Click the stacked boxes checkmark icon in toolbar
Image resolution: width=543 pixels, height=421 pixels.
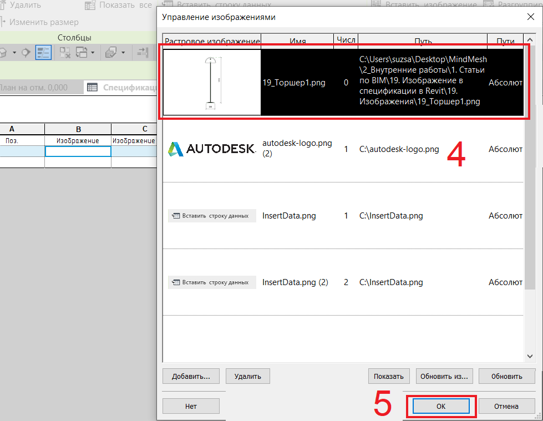coord(111,53)
